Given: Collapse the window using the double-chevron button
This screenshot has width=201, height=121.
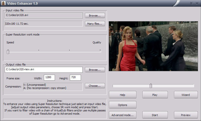Looking at the screenshot, I should (191, 3).
